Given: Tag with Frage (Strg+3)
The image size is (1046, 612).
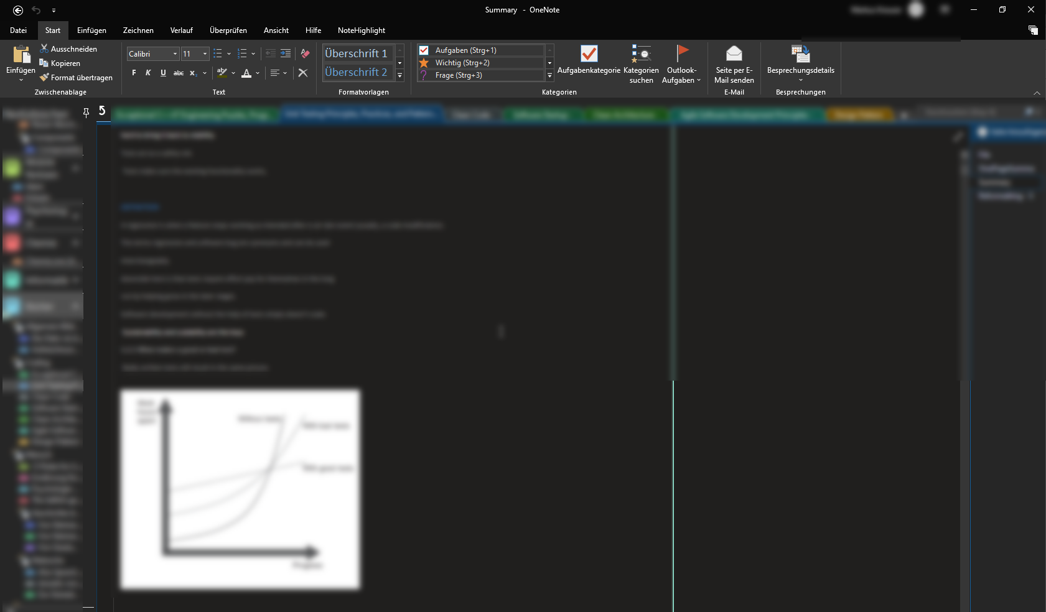Looking at the screenshot, I should click(481, 75).
